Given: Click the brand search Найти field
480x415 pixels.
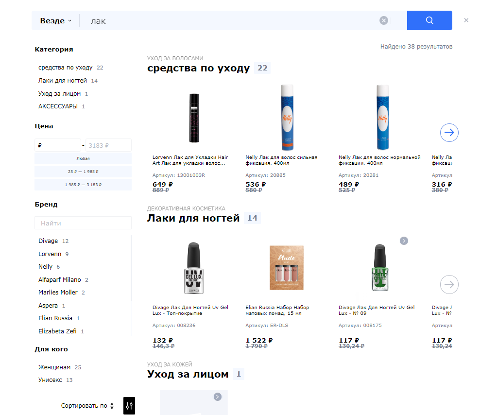Looking at the screenshot, I should pos(83,223).
